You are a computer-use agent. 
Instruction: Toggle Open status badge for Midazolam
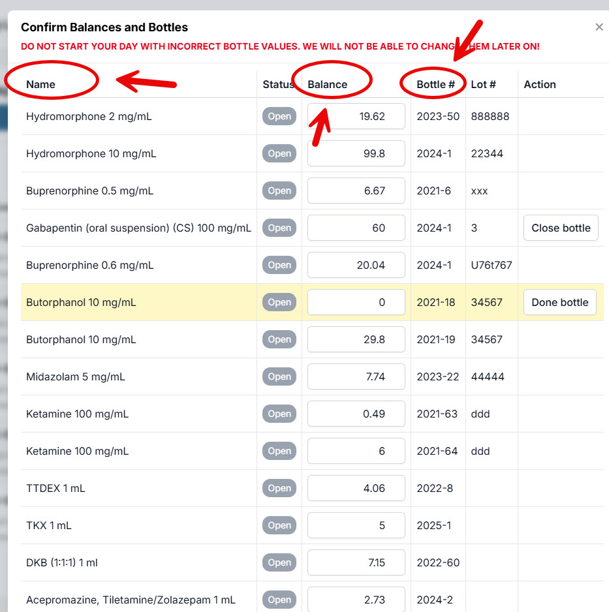[x=279, y=377]
